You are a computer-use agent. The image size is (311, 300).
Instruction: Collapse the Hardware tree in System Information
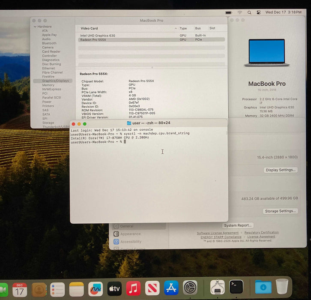coord(35,27)
